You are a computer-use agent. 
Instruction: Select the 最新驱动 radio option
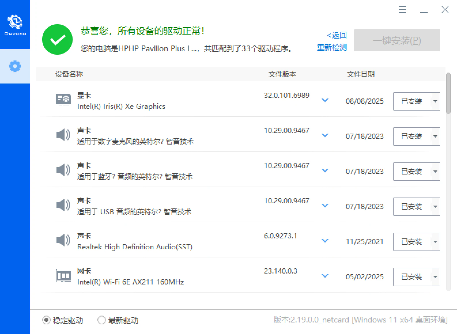click(118, 320)
